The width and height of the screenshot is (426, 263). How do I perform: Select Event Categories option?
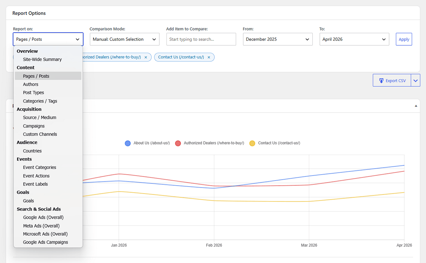coord(48,167)
